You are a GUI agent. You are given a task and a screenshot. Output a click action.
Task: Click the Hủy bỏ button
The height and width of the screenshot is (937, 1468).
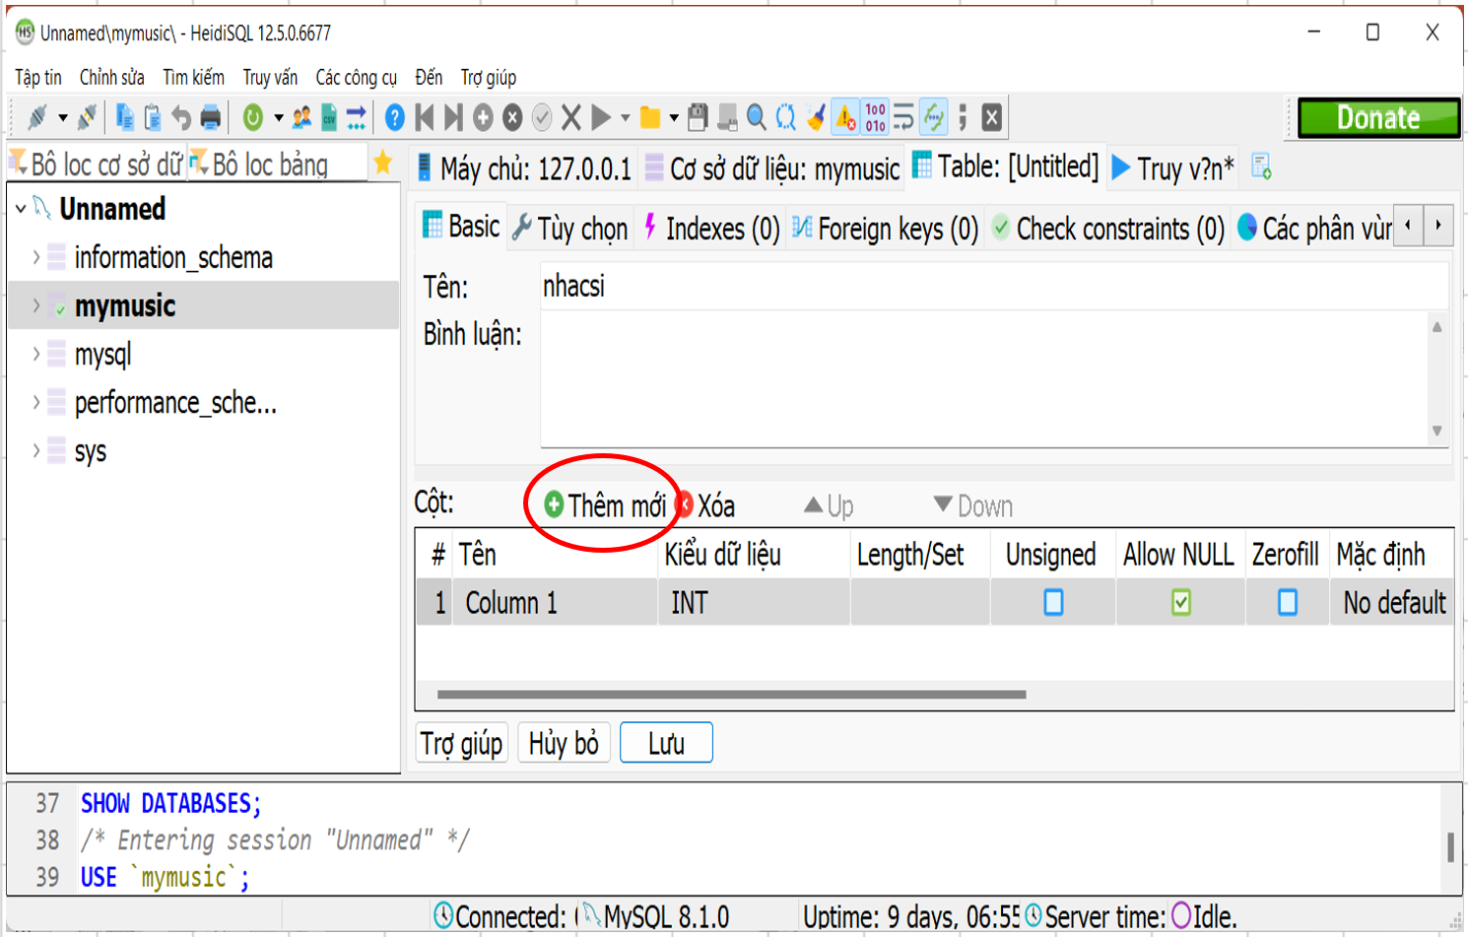coord(564,743)
